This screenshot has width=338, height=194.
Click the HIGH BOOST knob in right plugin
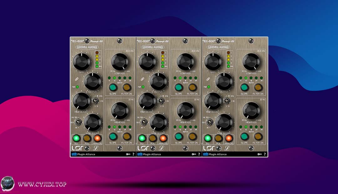[213, 101]
